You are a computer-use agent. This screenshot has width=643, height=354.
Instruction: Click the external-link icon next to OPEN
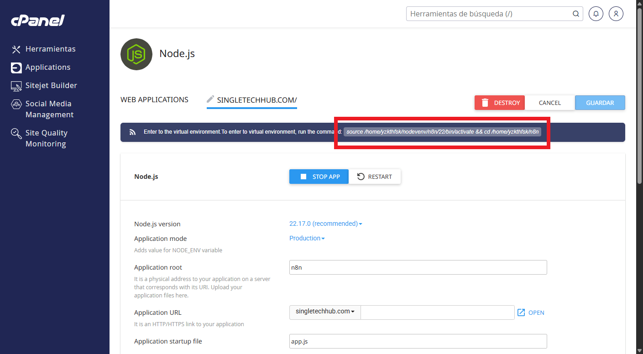(521, 312)
